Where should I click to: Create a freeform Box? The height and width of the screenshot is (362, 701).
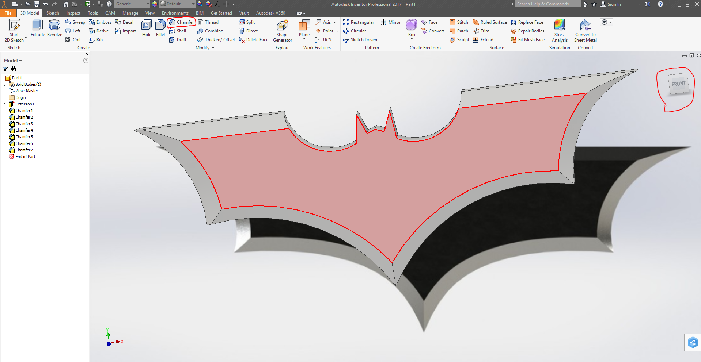click(412, 27)
